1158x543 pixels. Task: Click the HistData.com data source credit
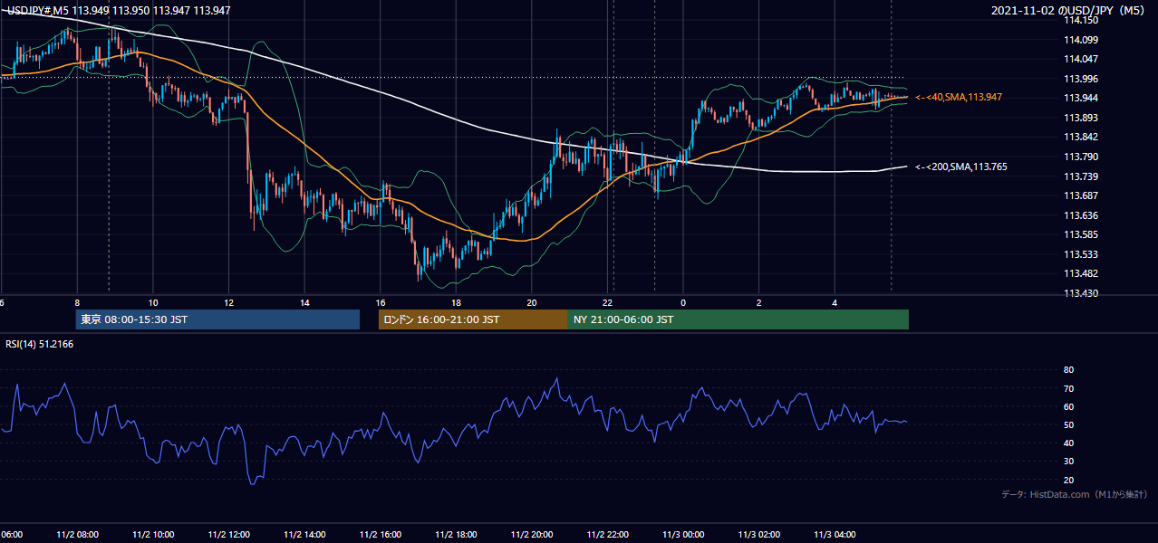point(1074,494)
